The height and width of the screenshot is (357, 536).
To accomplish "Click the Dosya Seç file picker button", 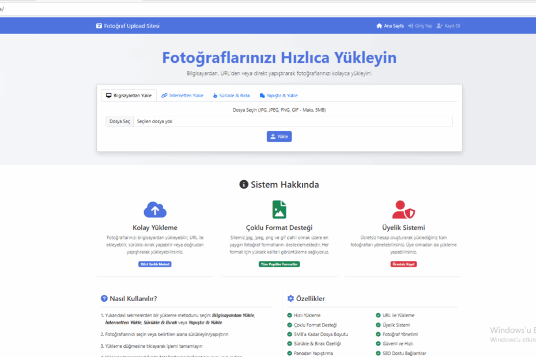I will (119, 121).
